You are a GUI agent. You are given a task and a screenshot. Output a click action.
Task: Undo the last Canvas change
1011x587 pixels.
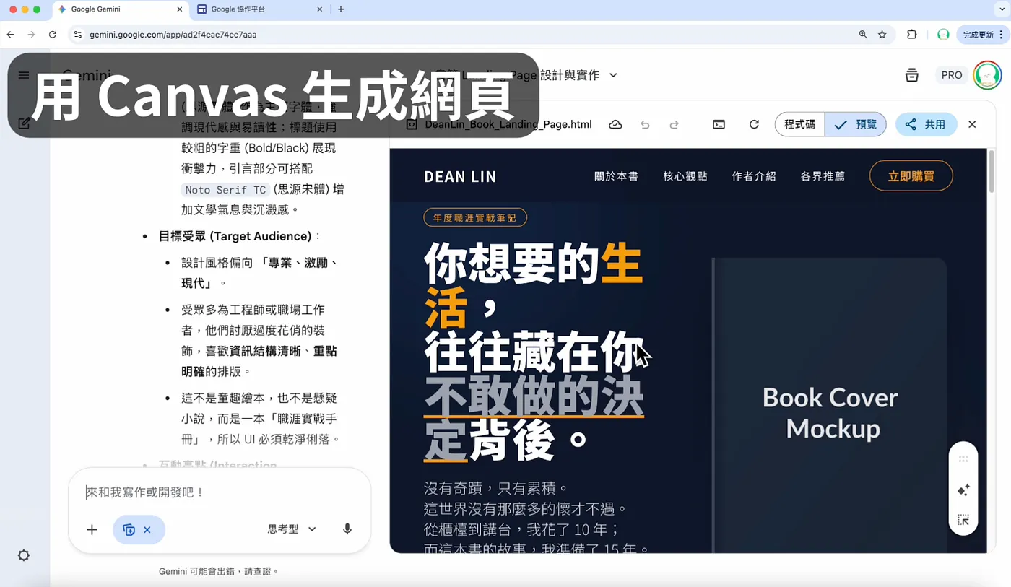(645, 124)
